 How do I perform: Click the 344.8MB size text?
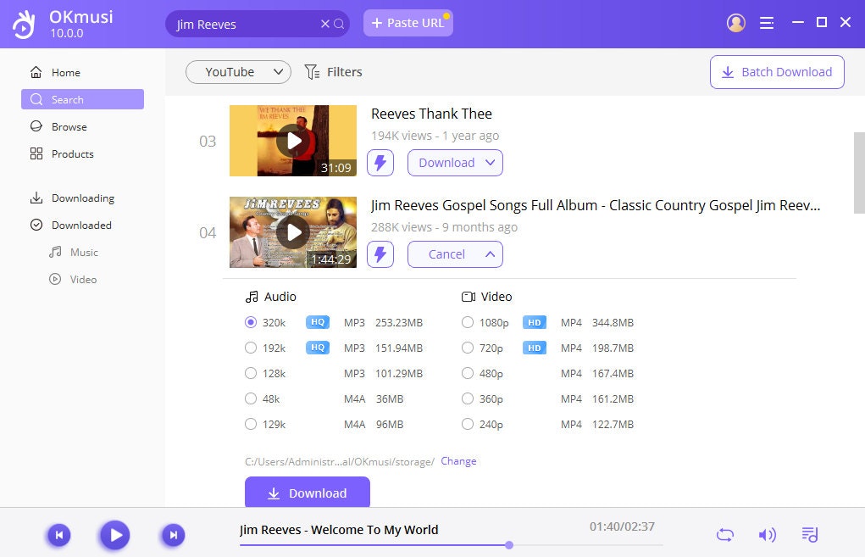613,322
